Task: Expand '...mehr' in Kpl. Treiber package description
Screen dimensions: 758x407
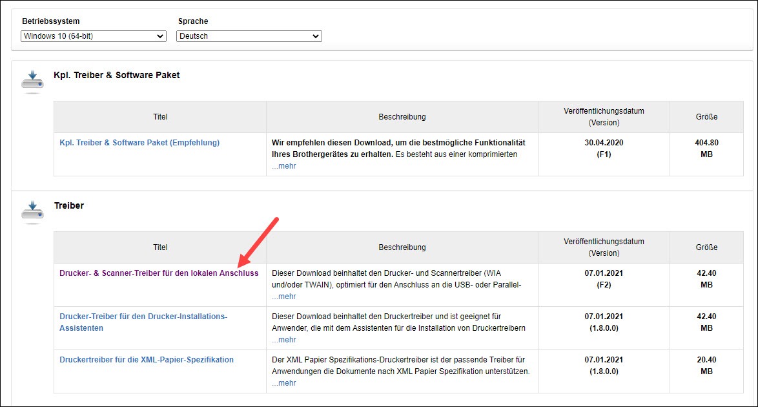Action: [x=283, y=166]
